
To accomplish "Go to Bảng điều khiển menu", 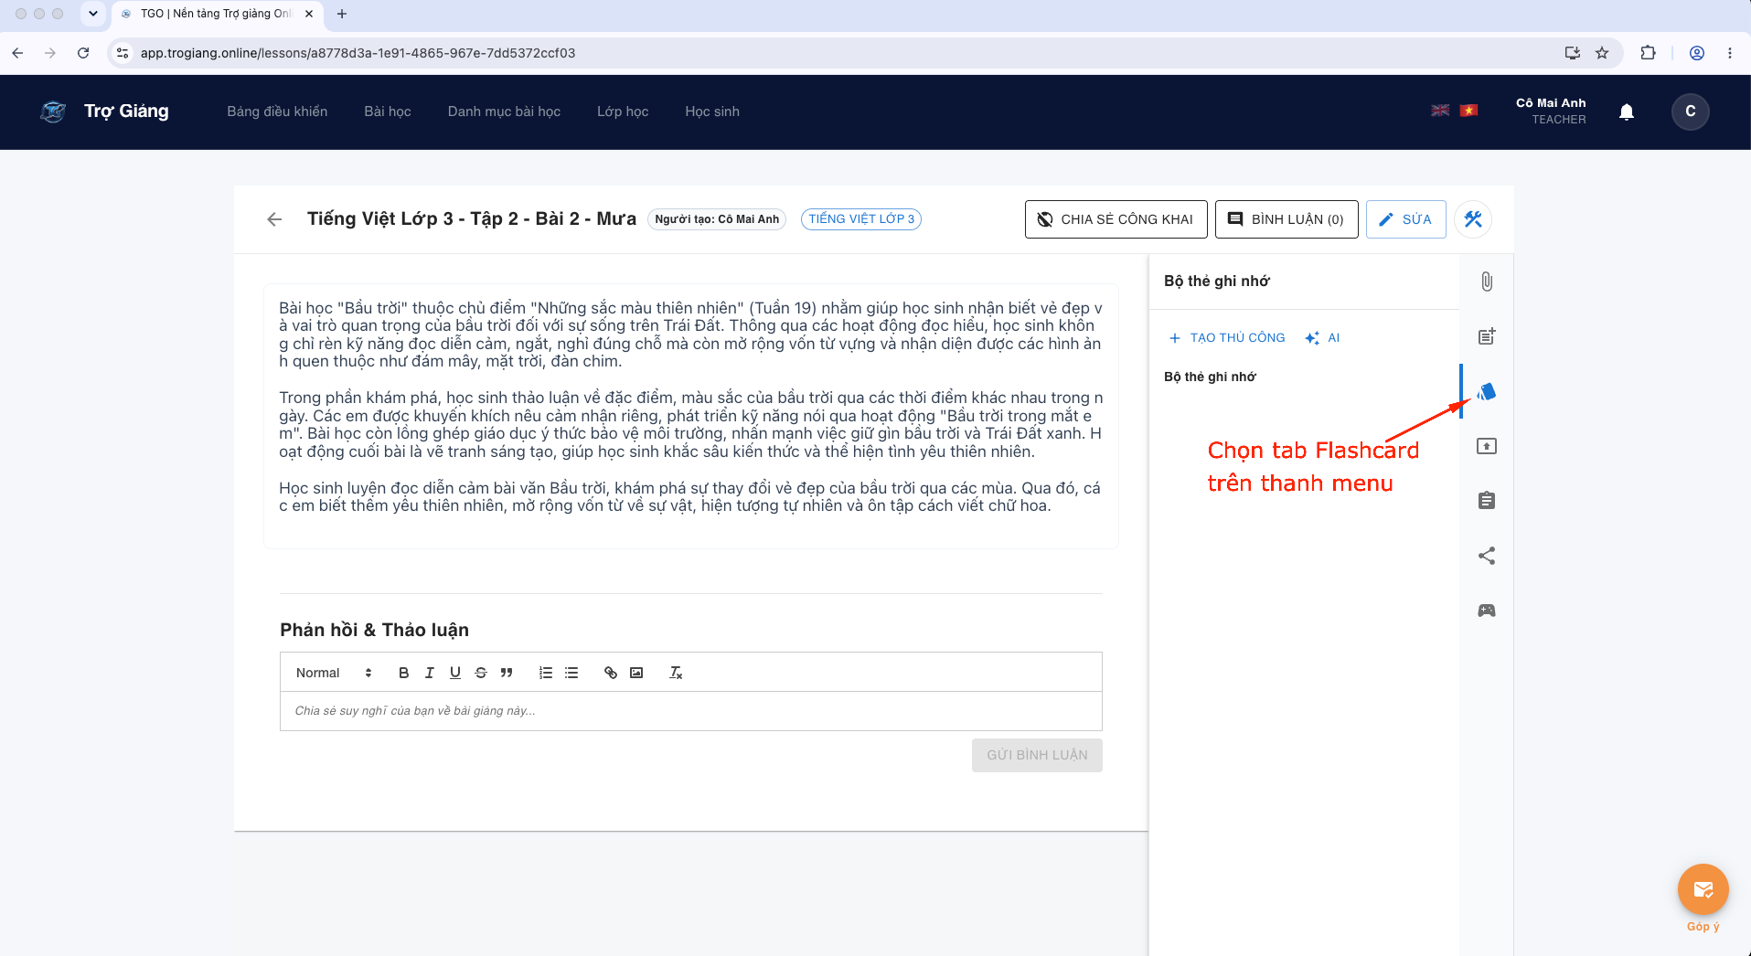I will 277,112.
